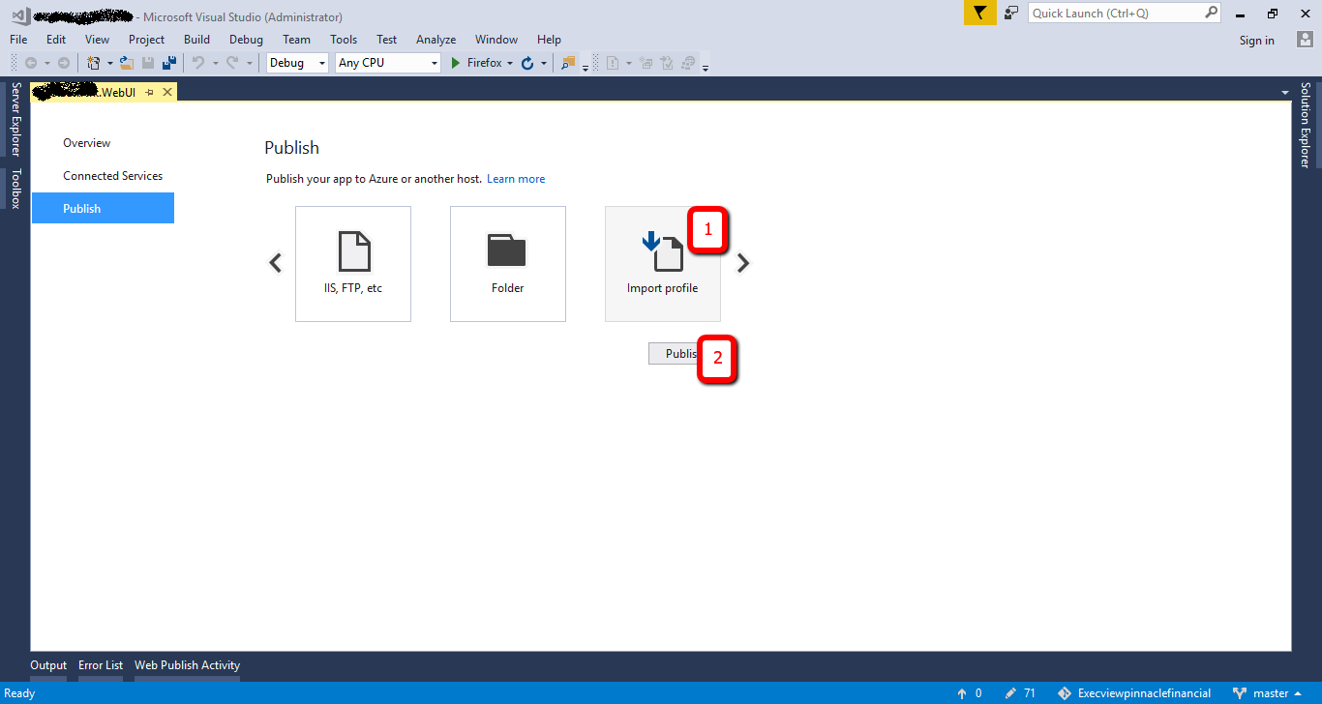Viewport: 1322px width, 704px height.
Task: Click the Undo arrow on the toolbar
Action: click(x=197, y=62)
